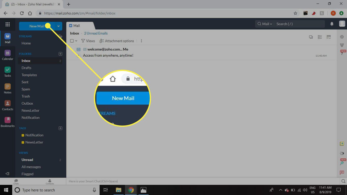This screenshot has height=195, width=347.
Task: Open column layout view icon
Action: click(x=329, y=37)
